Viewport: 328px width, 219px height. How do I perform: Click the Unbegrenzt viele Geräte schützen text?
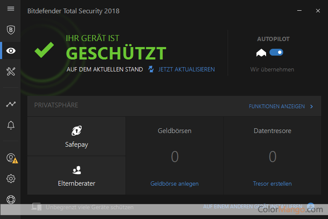coord(90,207)
